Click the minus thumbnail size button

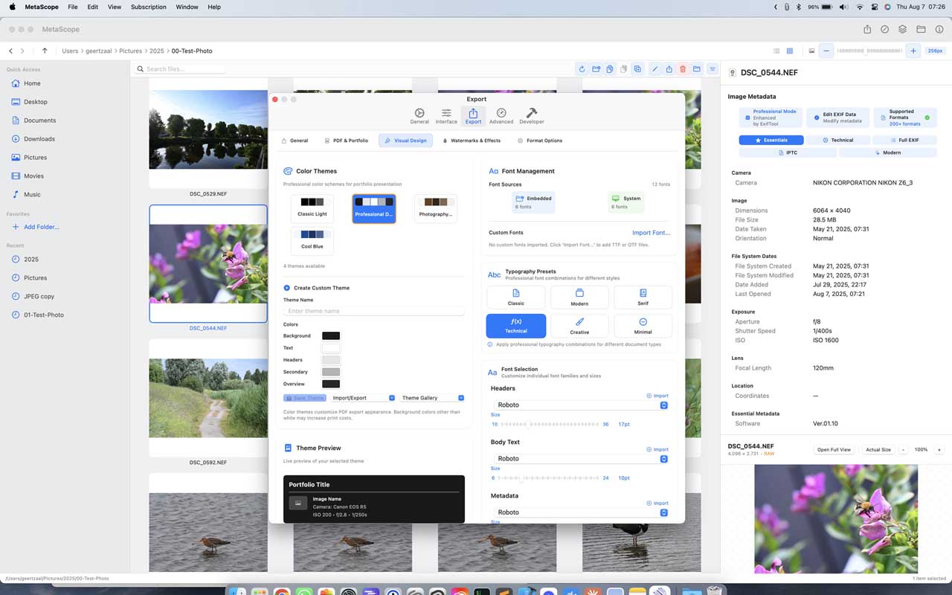826,51
